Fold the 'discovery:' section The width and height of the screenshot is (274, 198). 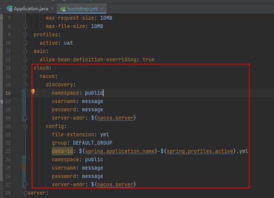tap(25, 84)
